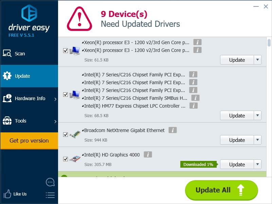Screen dimensions: 272x204
Task: Show info for 7 Series SMBus entry
Action: pyautogui.click(x=195, y=98)
